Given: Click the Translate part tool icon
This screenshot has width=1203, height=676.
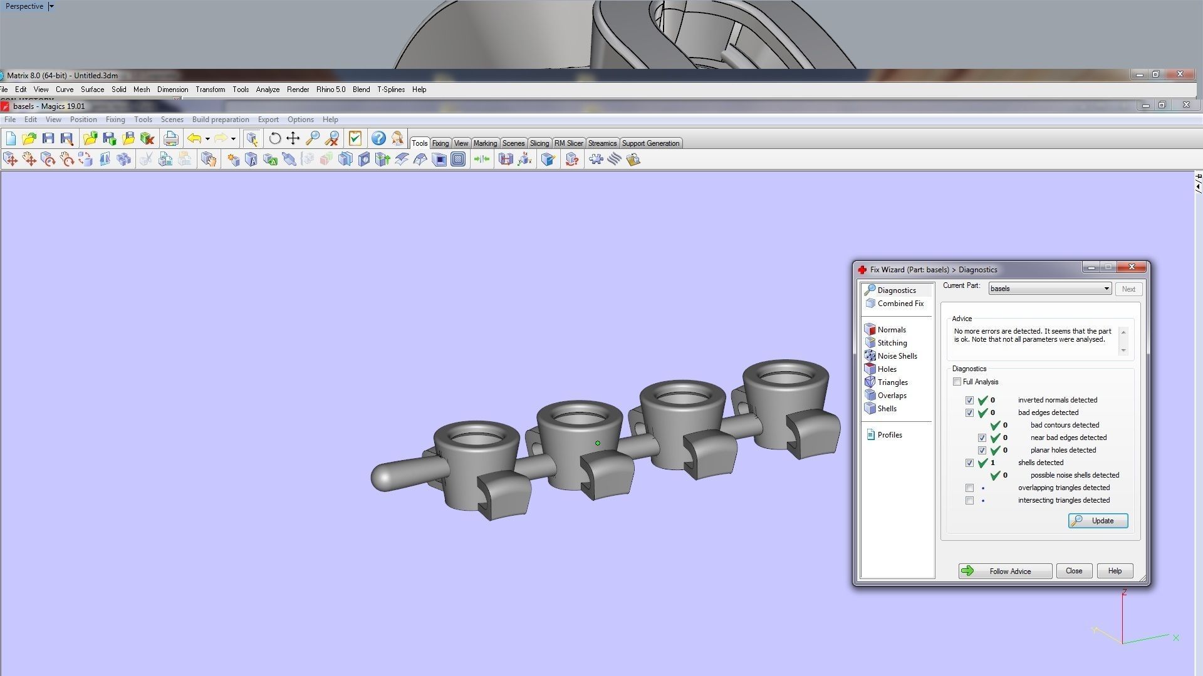Looking at the screenshot, I should pos(11,160).
